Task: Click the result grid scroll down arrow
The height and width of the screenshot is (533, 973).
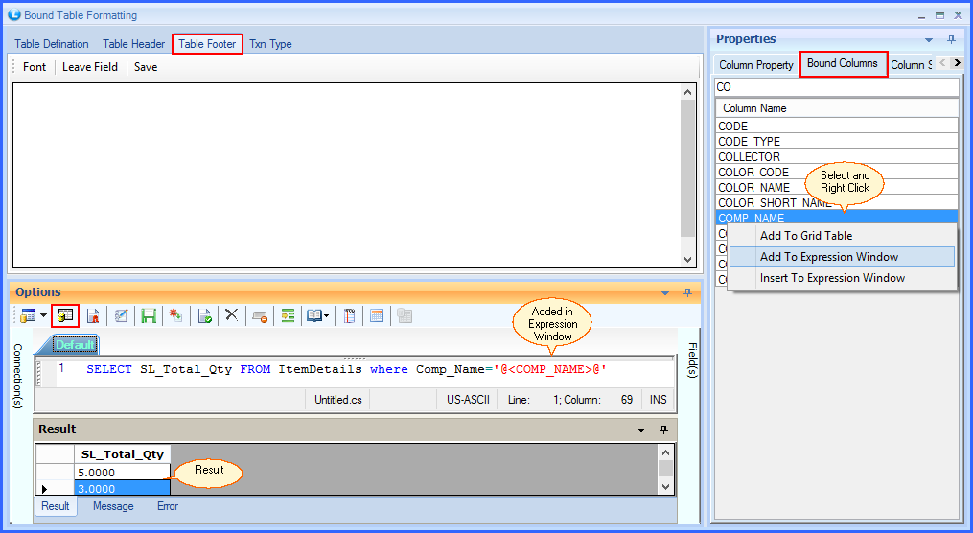Action: 666,487
